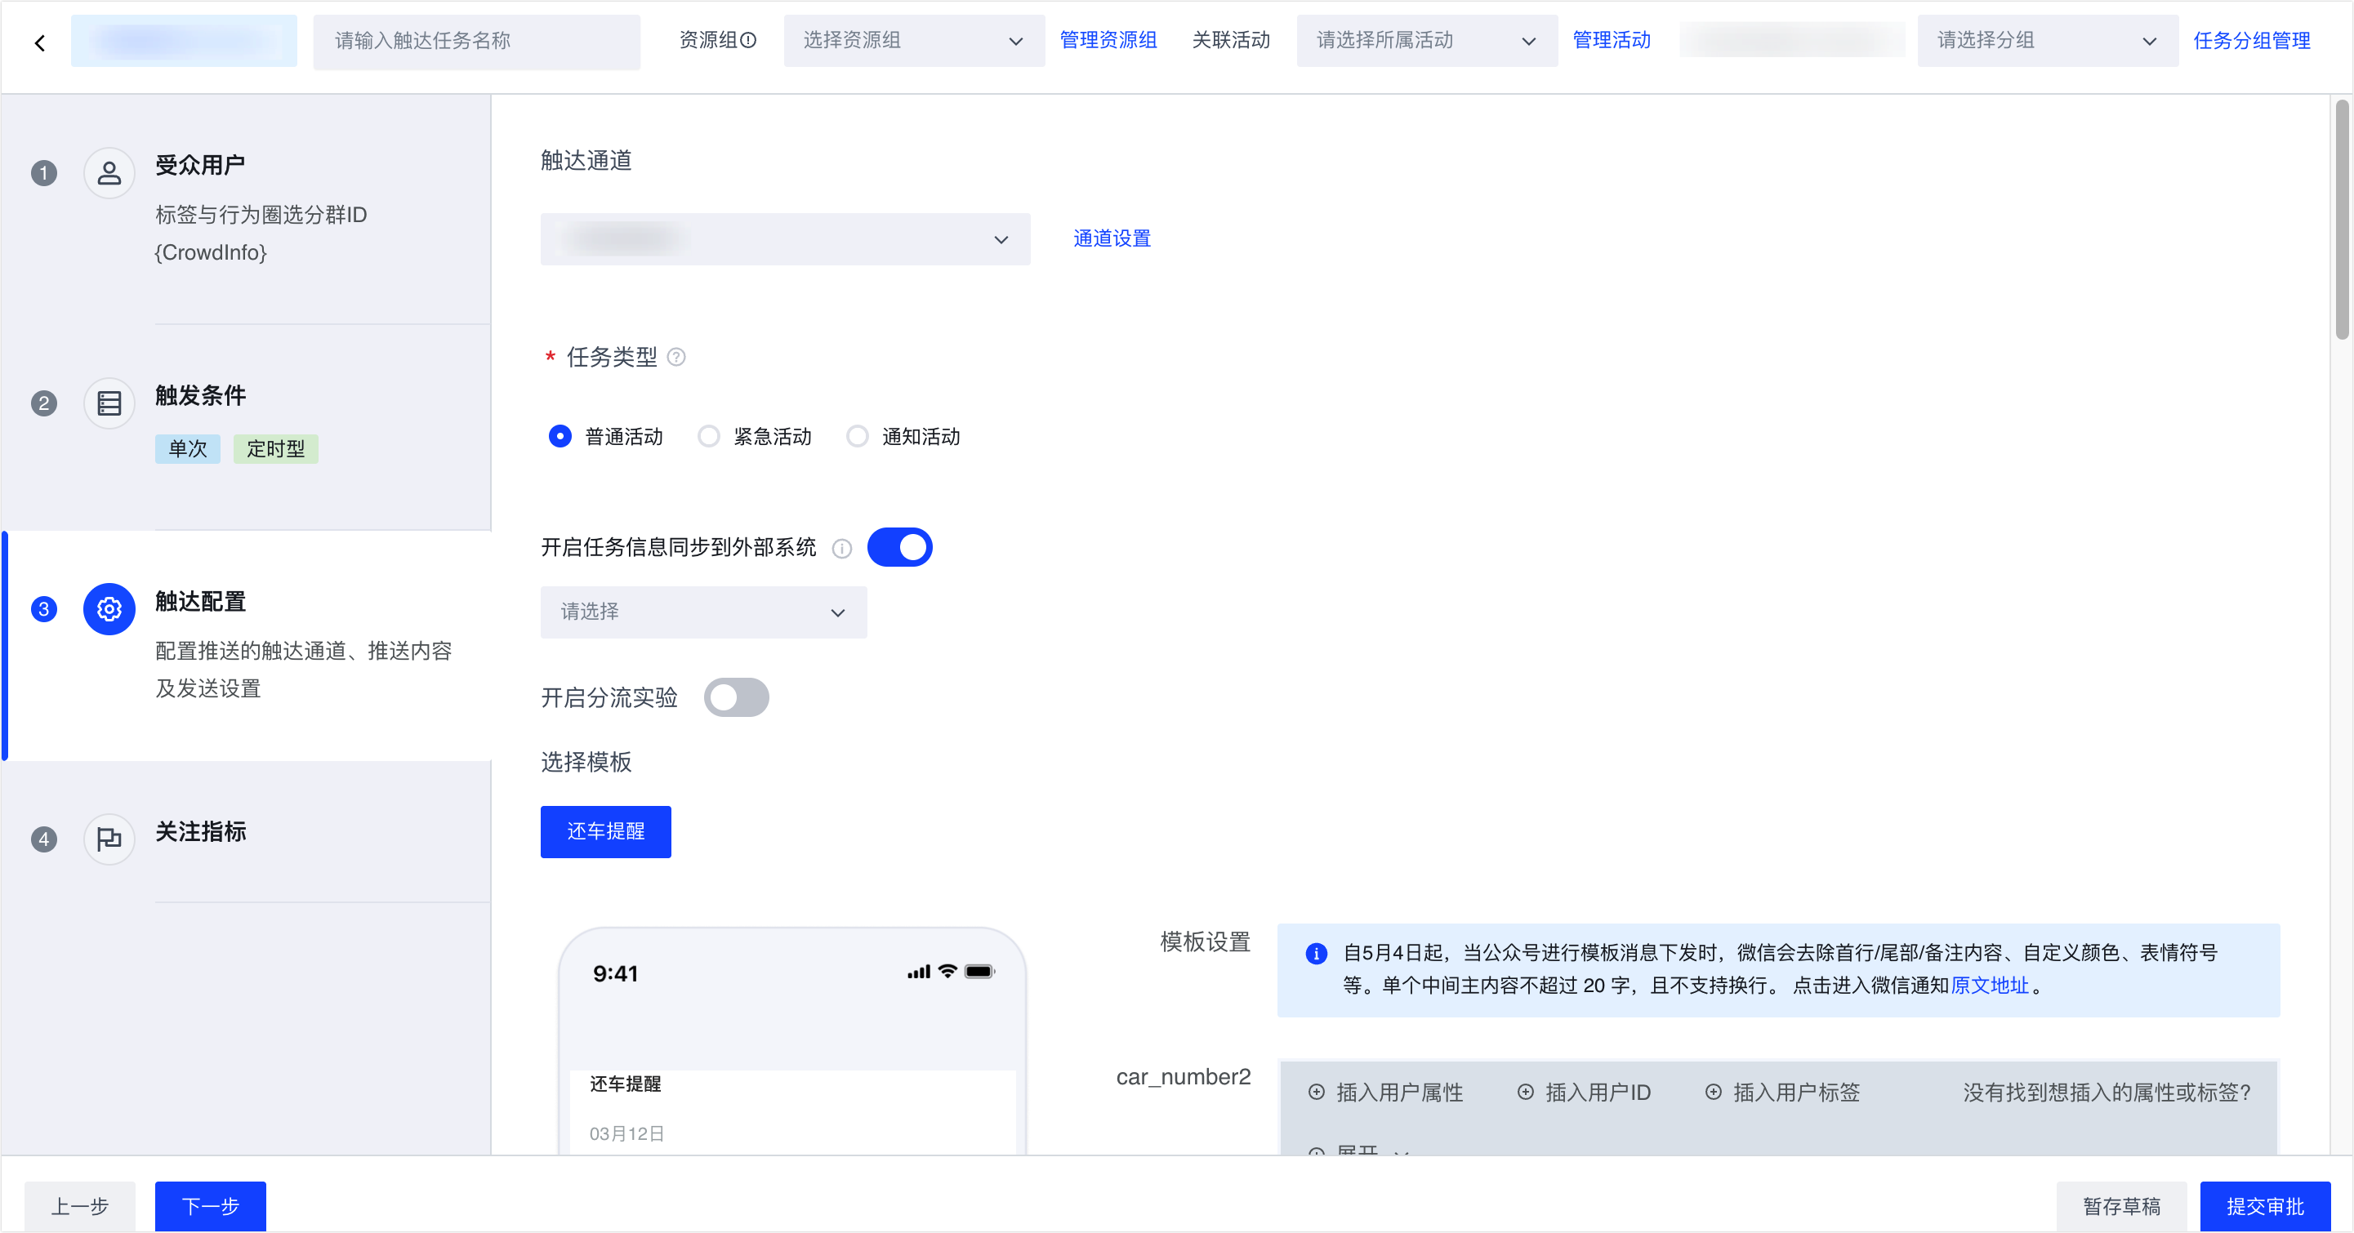Click the 请输入触达任务名称 input field
The image size is (2354, 1233).
(476, 41)
